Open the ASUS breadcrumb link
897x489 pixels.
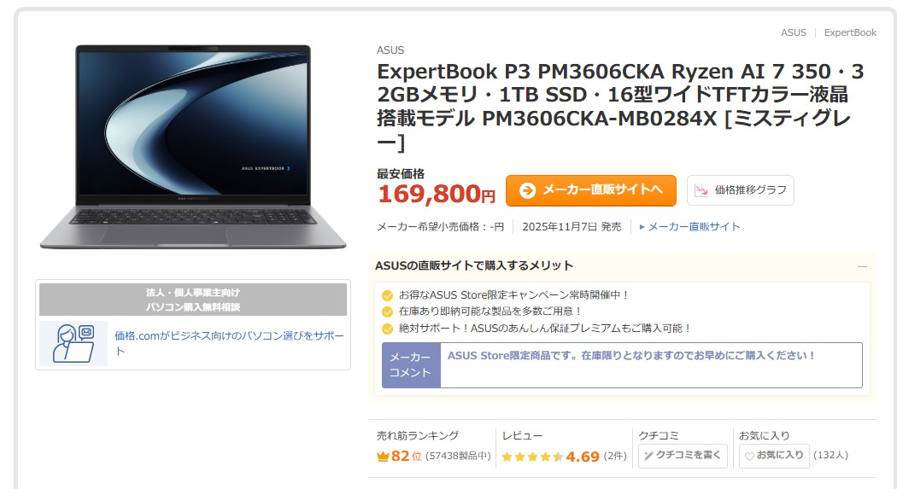coord(793,32)
